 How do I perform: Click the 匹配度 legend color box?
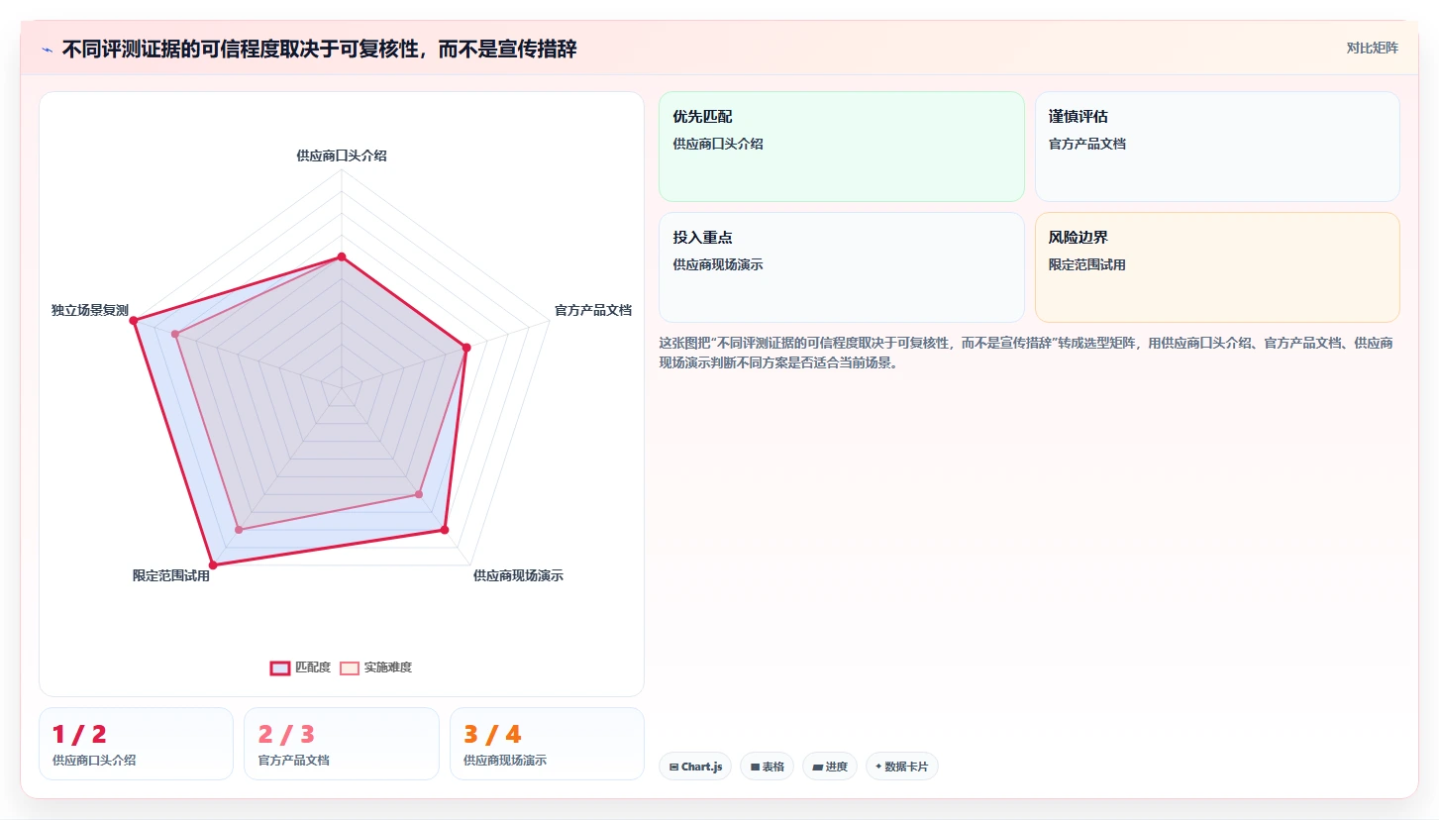coord(280,667)
